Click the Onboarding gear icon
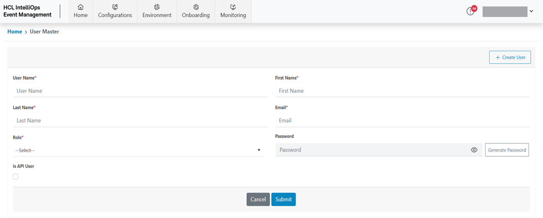This screenshot has width=543, height=218. [x=196, y=7]
